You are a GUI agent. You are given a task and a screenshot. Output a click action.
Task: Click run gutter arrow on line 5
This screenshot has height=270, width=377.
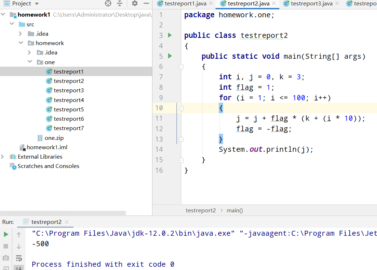[170, 56]
